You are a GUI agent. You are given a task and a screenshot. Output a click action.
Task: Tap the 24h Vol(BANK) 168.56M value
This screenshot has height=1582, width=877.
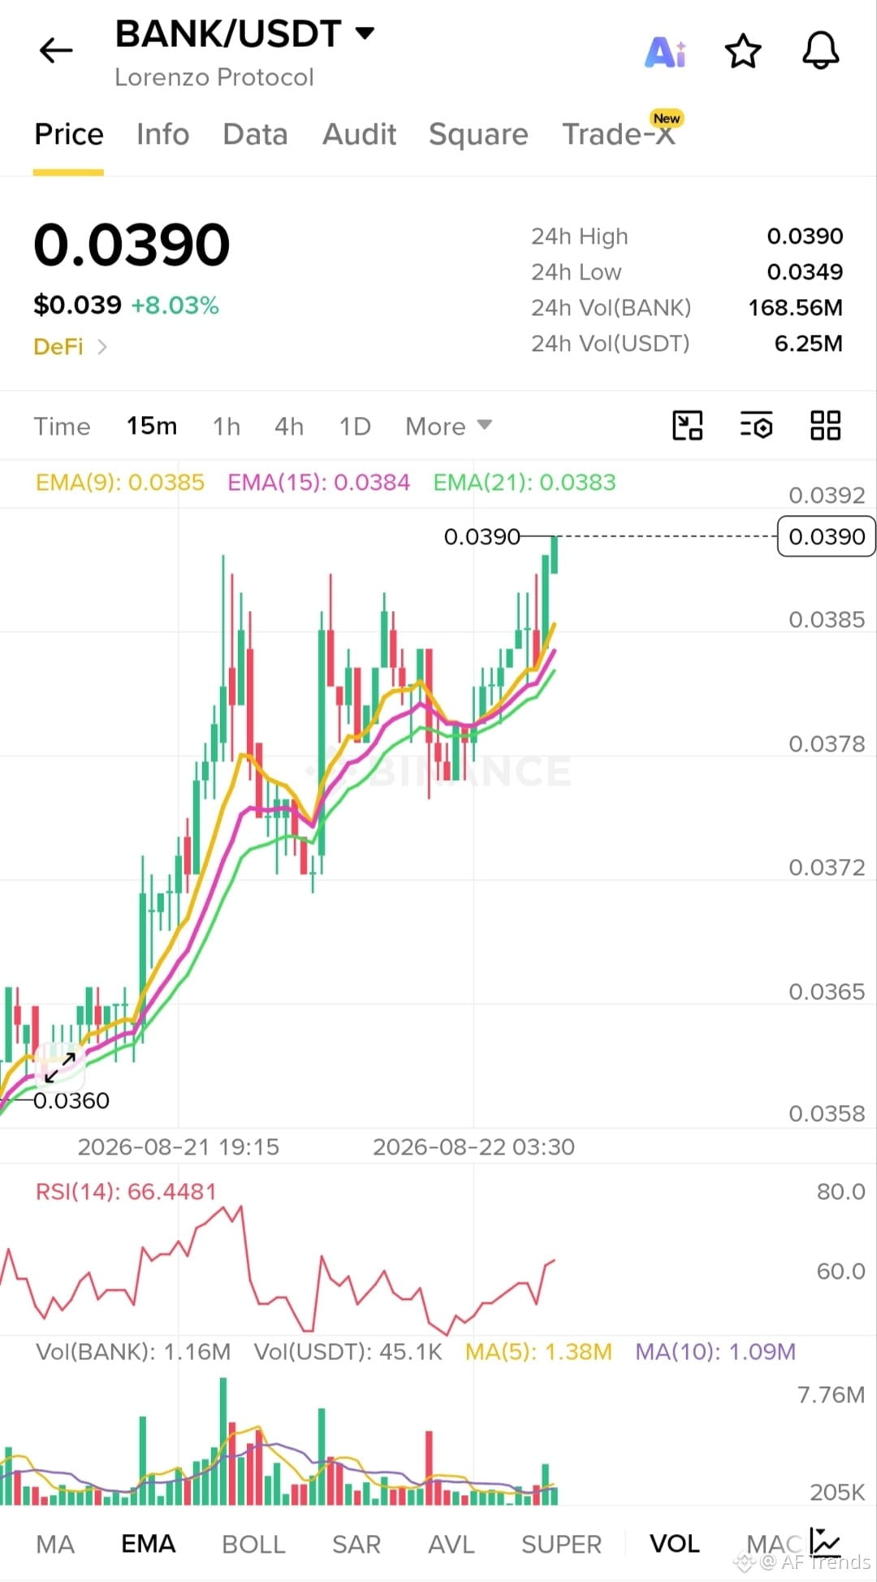pyautogui.click(x=795, y=308)
